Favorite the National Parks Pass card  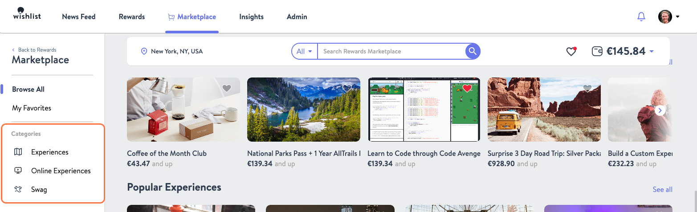pos(347,88)
